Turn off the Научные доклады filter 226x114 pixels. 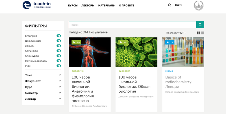point(59,61)
